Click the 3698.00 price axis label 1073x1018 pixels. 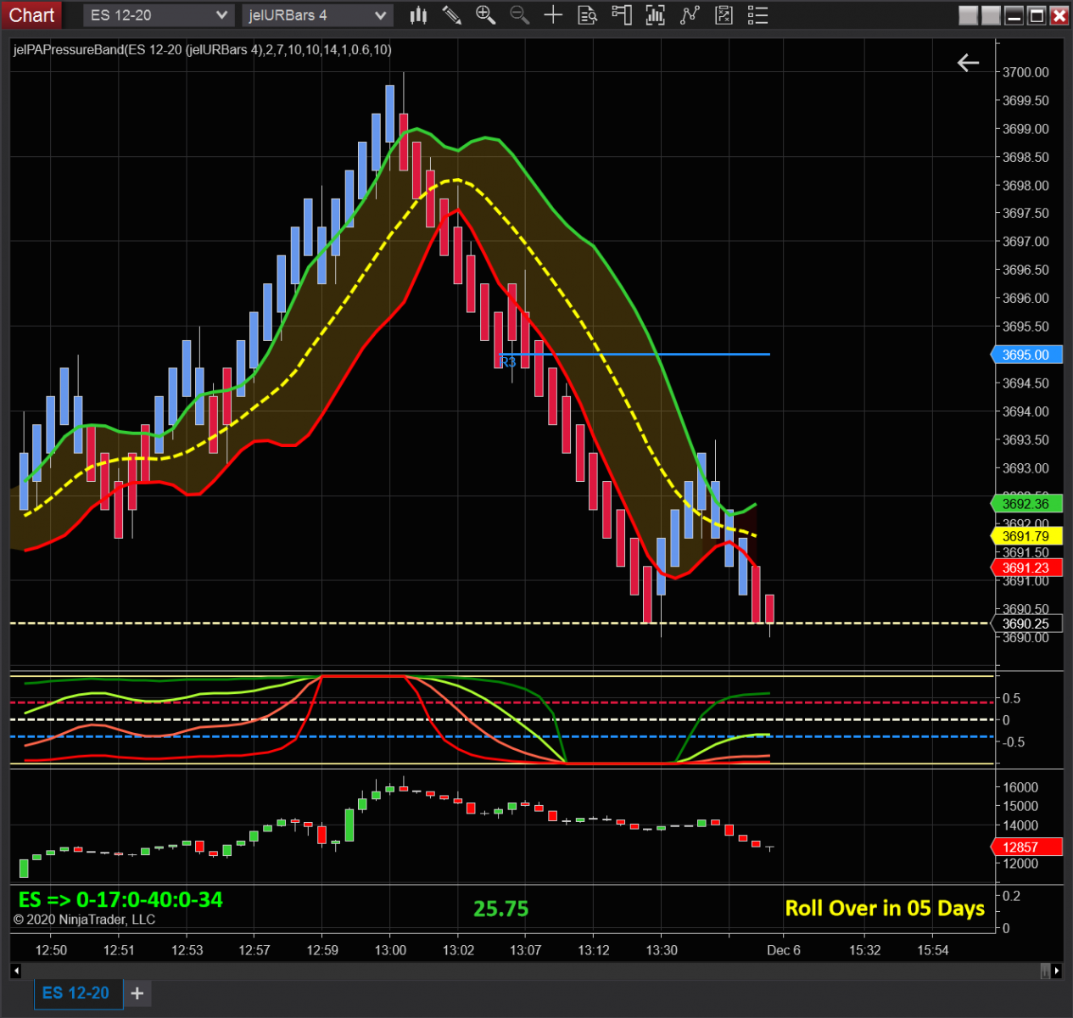pyautogui.click(x=1025, y=186)
